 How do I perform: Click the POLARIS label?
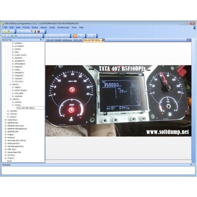19,93
